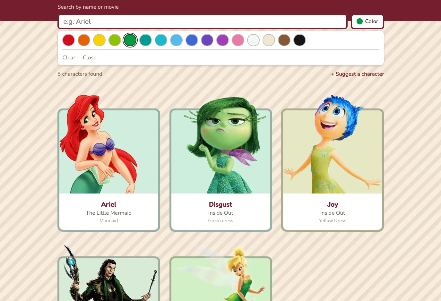
Task: Select the yellow color swatch
Action: coord(99,40)
